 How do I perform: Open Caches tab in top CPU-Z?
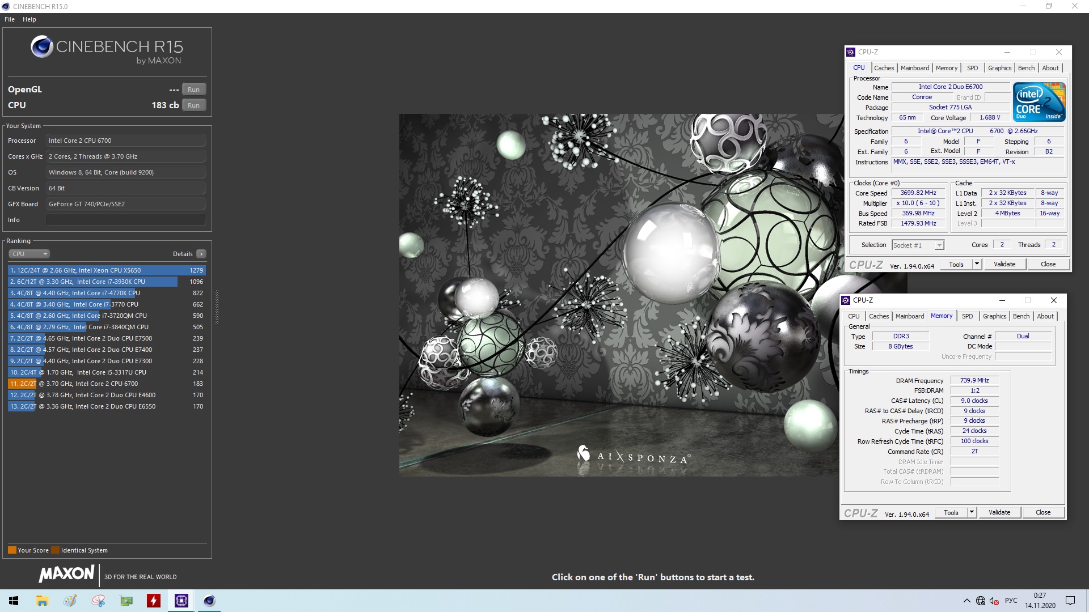point(884,68)
